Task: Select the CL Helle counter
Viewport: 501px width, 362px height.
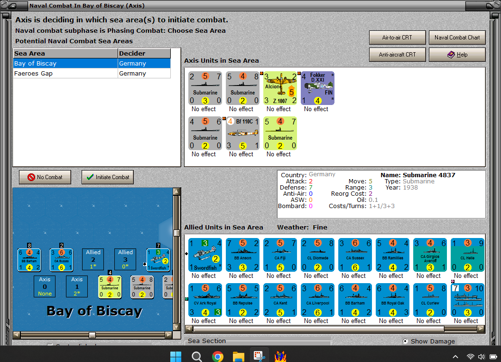Action: [467, 255]
